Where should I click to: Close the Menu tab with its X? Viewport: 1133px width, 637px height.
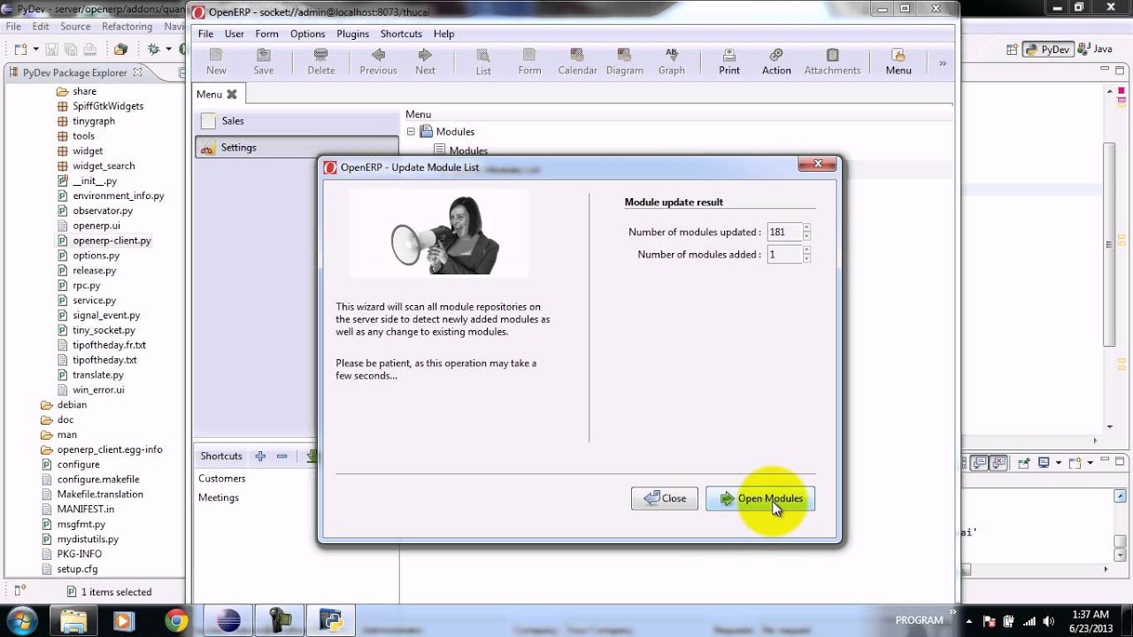232,94
